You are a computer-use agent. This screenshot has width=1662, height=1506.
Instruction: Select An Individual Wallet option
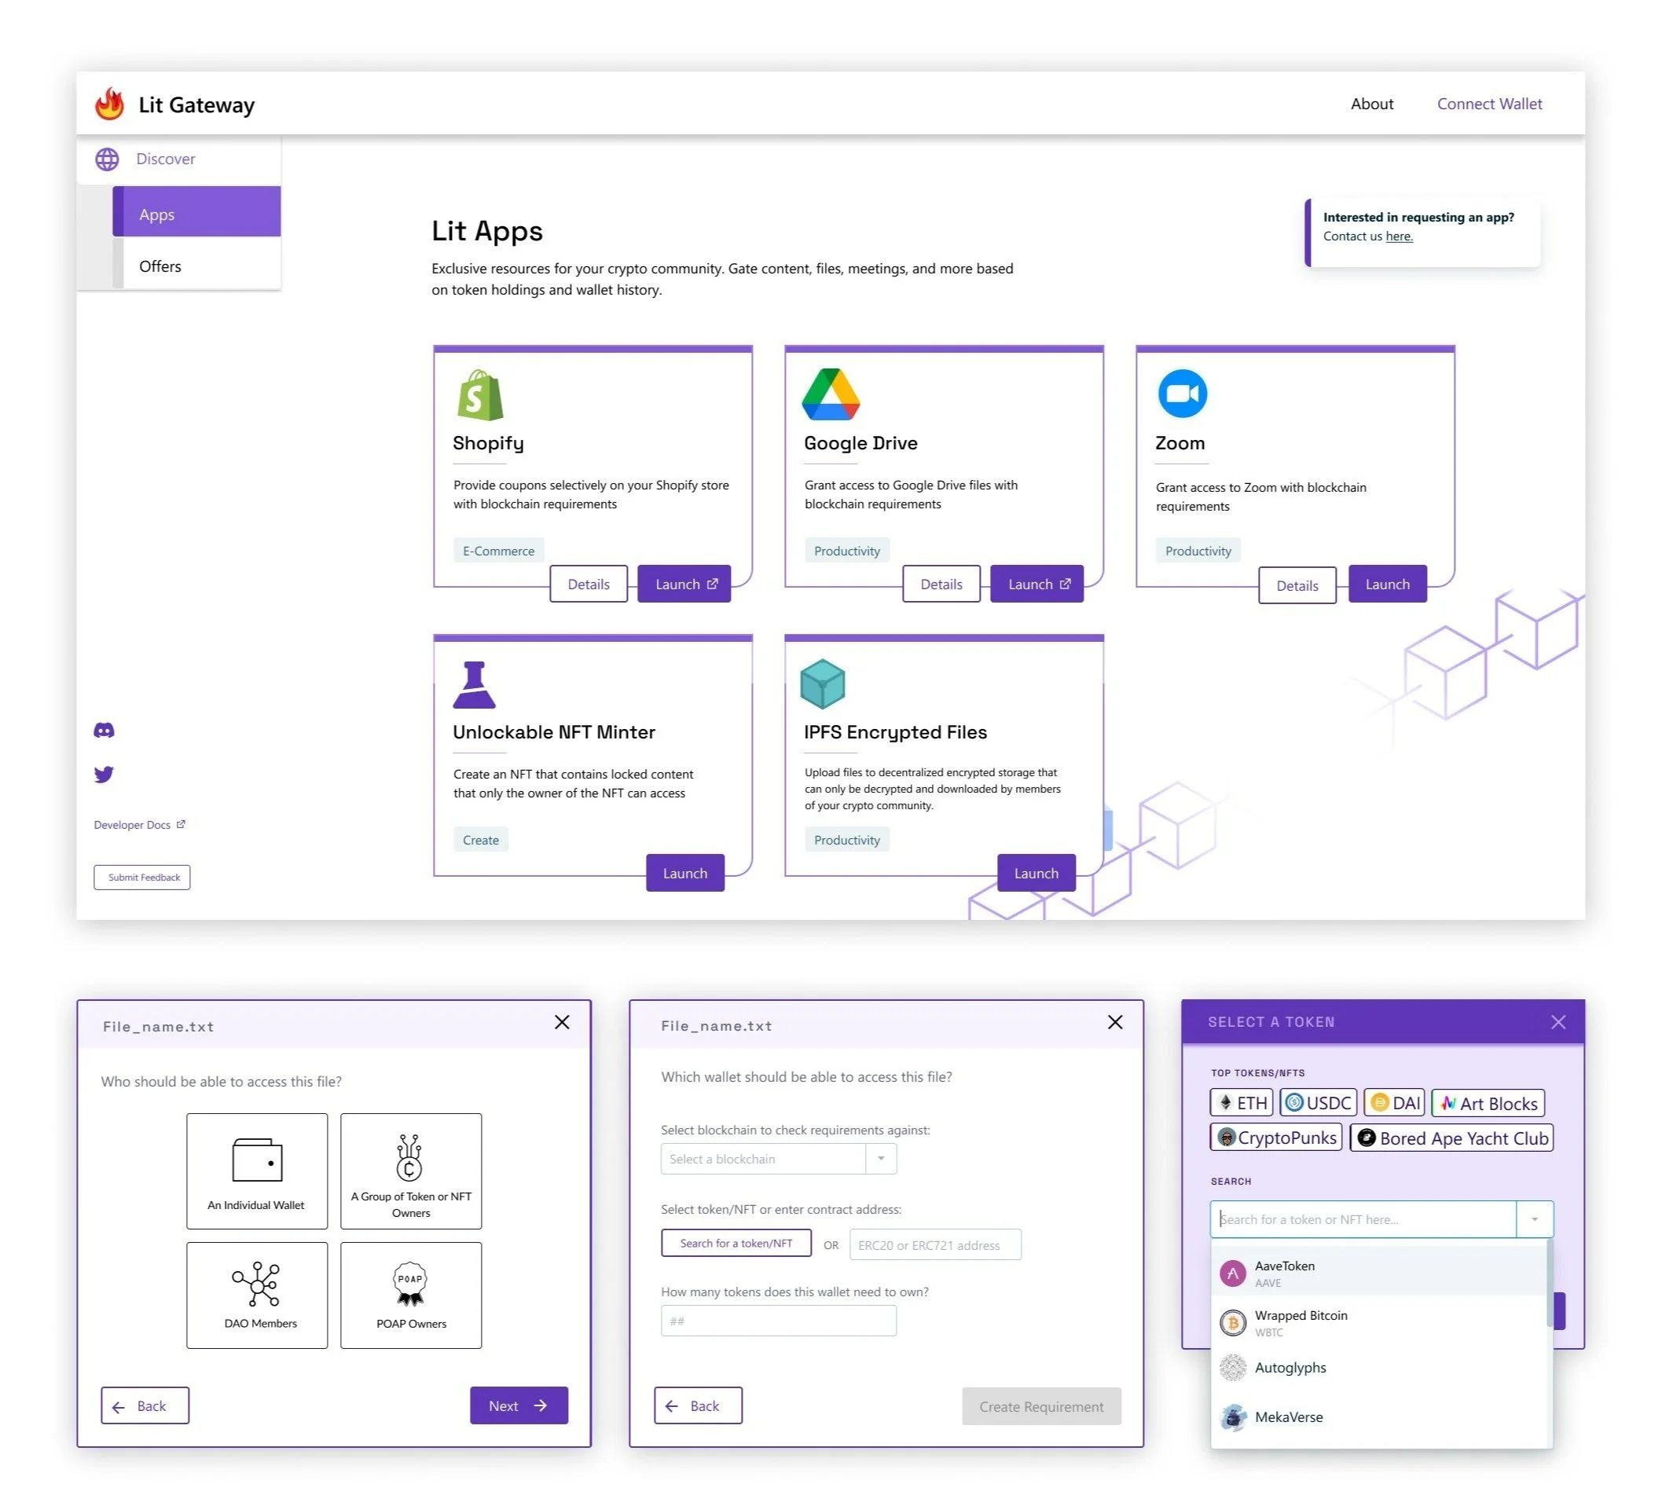pyautogui.click(x=256, y=1171)
